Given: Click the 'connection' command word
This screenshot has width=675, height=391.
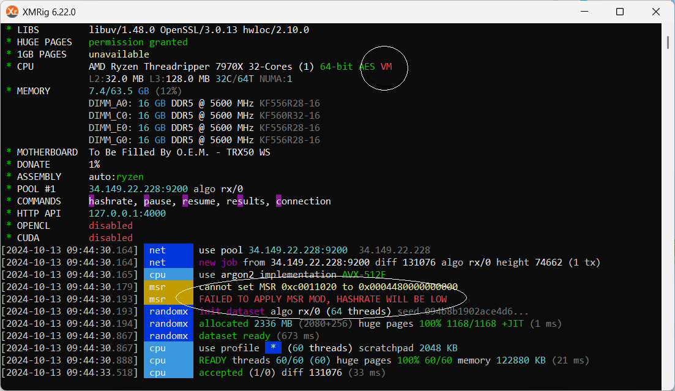Looking at the screenshot, I should 304,201.
